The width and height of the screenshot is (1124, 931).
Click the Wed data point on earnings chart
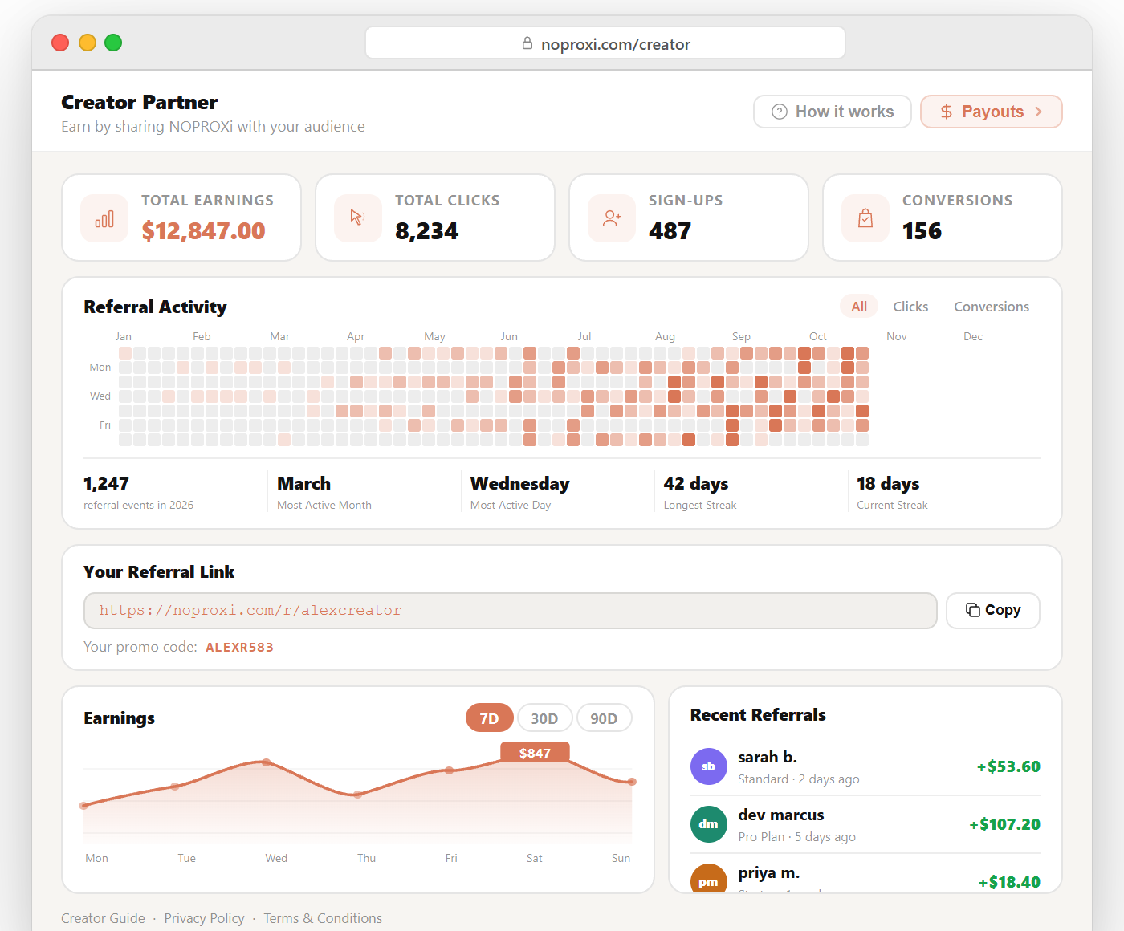(266, 762)
